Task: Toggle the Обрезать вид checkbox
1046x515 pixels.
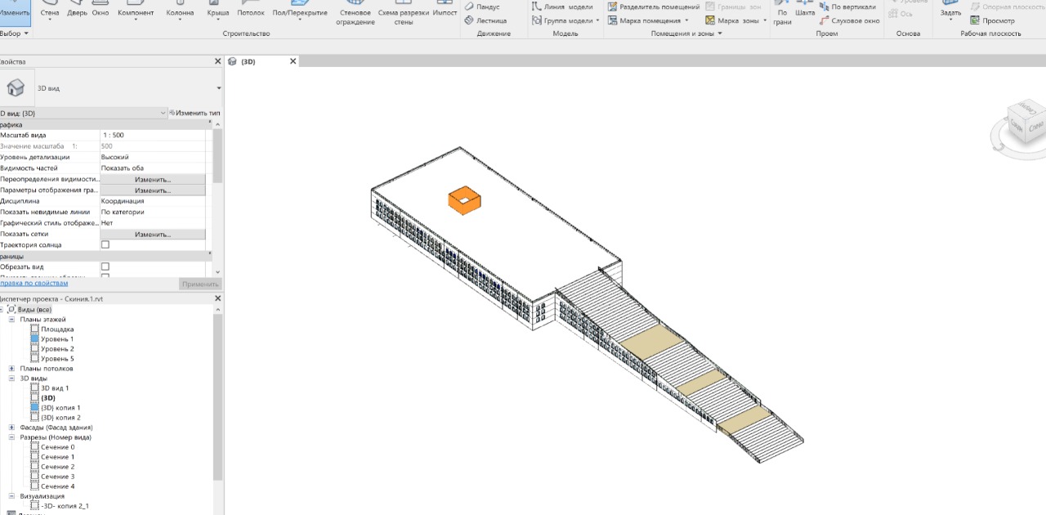Action: pyautogui.click(x=105, y=267)
